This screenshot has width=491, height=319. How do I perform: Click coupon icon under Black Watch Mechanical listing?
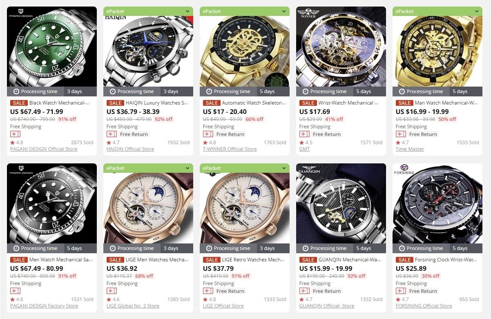coord(15,134)
